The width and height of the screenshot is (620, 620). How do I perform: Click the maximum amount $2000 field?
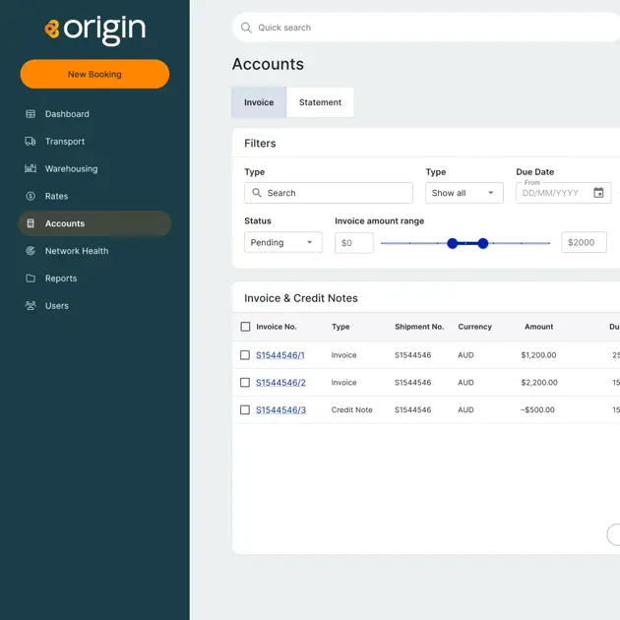click(x=584, y=242)
